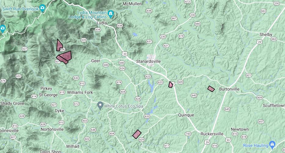Select the large pink parcel near route 631
Image resolution: width=285 pixels, height=153 pixels.
[65, 55]
